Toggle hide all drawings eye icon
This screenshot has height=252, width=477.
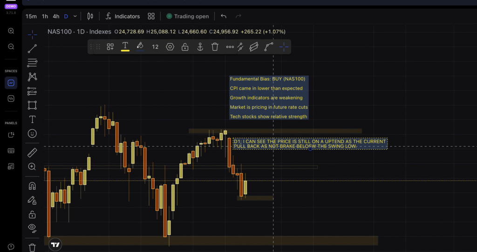pyautogui.click(x=32, y=227)
